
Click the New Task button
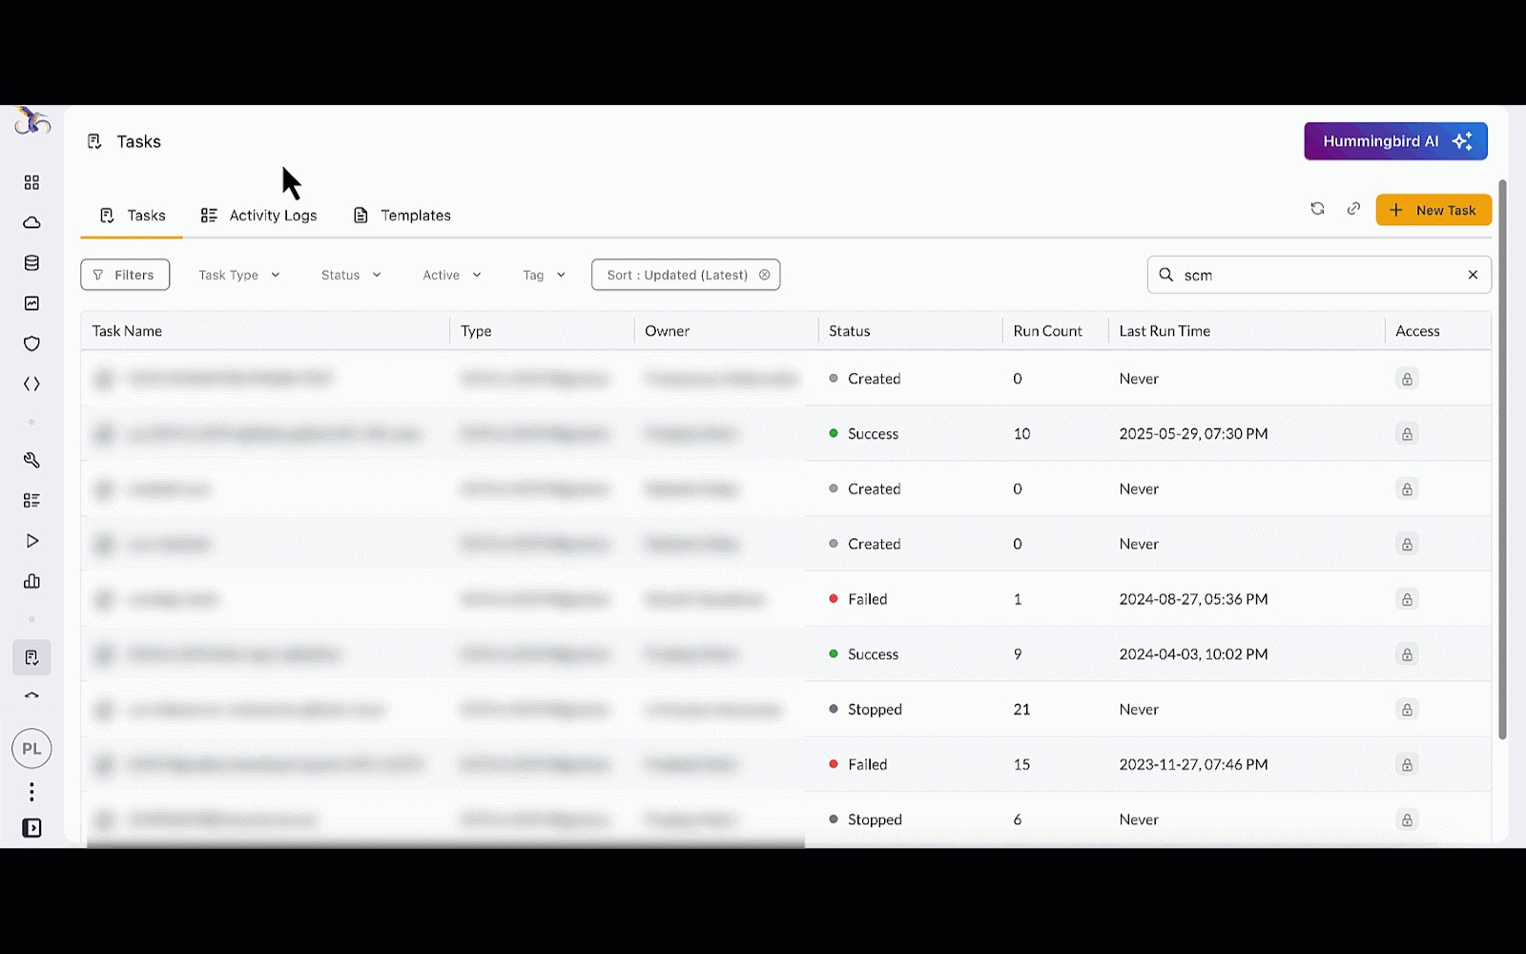[1433, 210]
